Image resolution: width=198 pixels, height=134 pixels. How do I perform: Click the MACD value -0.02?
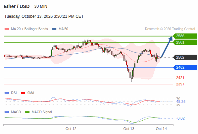tap(180, 118)
